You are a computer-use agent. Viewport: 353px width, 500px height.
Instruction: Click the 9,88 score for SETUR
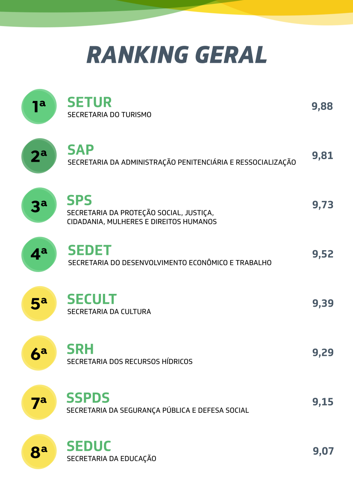pyautogui.click(x=322, y=107)
